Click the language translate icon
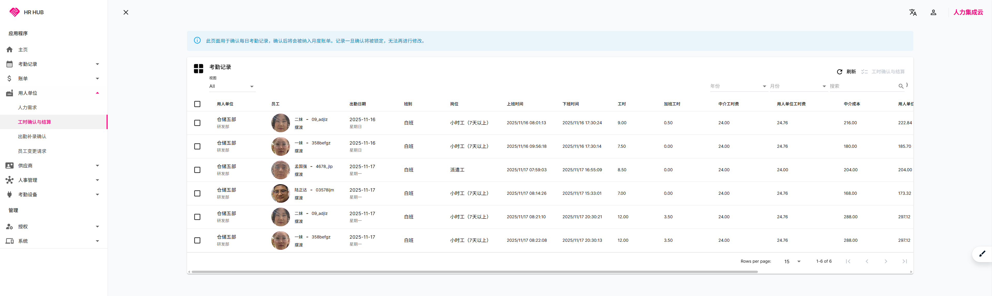Screen dimensions: 992x296 (913, 12)
